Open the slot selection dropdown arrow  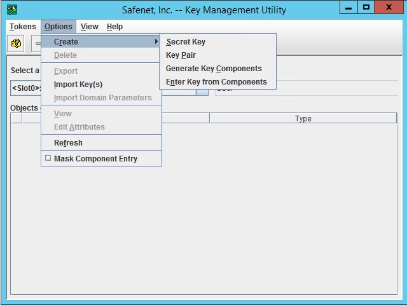coord(202,90)
